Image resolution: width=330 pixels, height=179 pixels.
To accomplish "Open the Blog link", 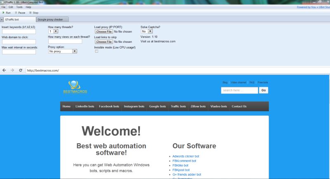I will (x=225, y=82).
